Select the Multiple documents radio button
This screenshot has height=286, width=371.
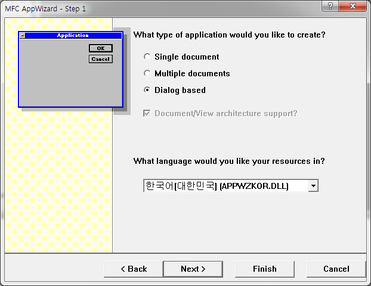point(147,73)
